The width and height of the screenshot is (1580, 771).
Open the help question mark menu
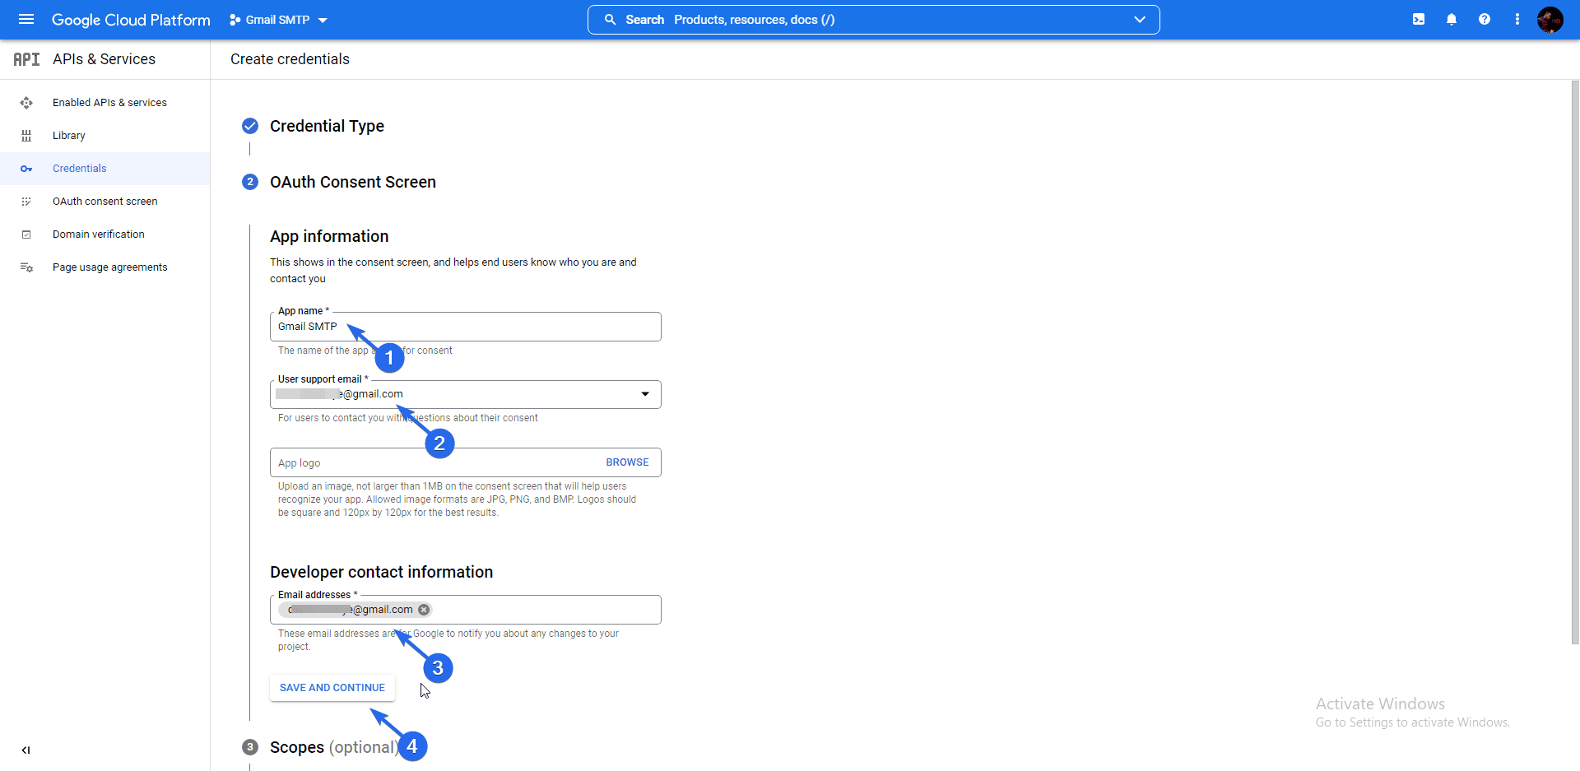[x=1485, y=19]
